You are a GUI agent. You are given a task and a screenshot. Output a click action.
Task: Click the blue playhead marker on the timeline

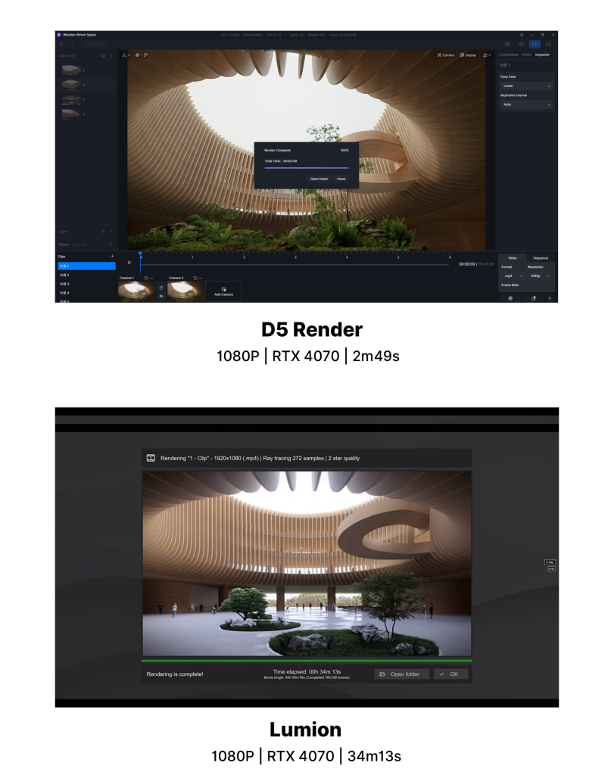point(140,254)
